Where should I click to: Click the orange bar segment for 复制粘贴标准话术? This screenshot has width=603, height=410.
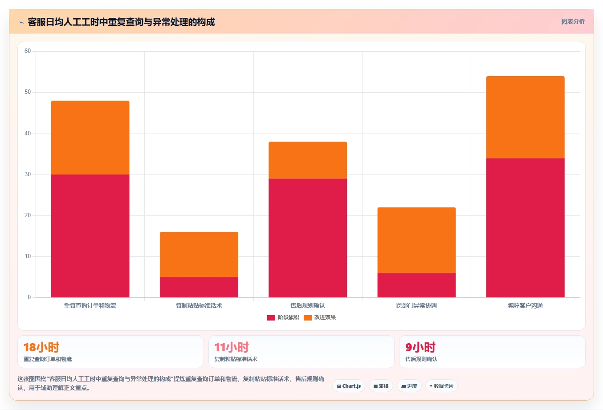click(199, 255)
